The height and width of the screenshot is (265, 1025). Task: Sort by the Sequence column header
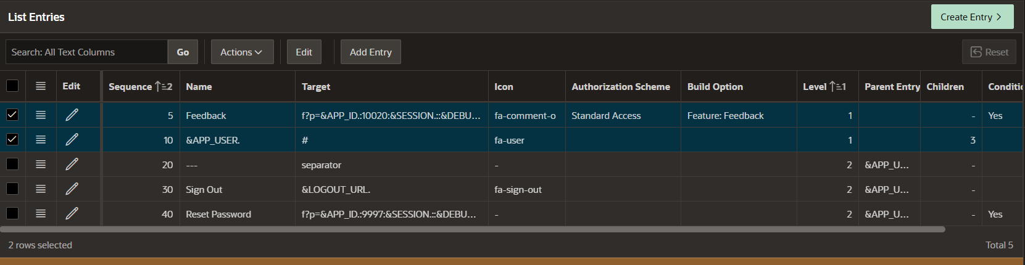tap(141, 86)
